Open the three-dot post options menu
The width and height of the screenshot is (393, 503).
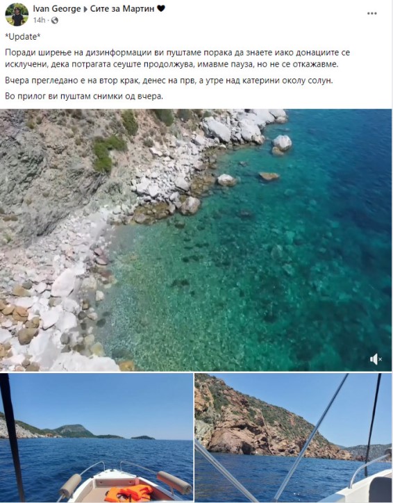coord(372,13)
